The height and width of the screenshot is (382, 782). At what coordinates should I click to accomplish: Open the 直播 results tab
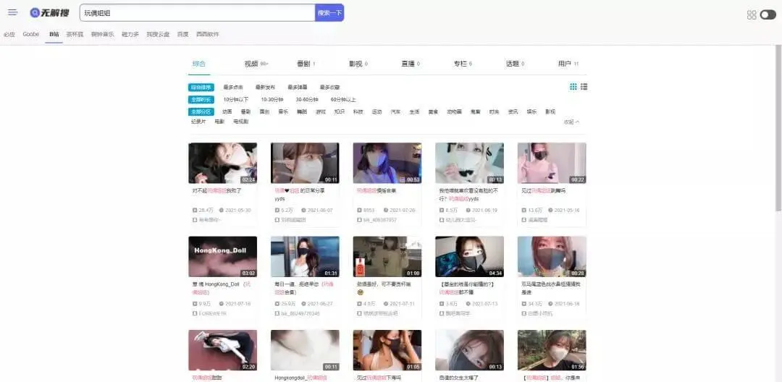411,64
